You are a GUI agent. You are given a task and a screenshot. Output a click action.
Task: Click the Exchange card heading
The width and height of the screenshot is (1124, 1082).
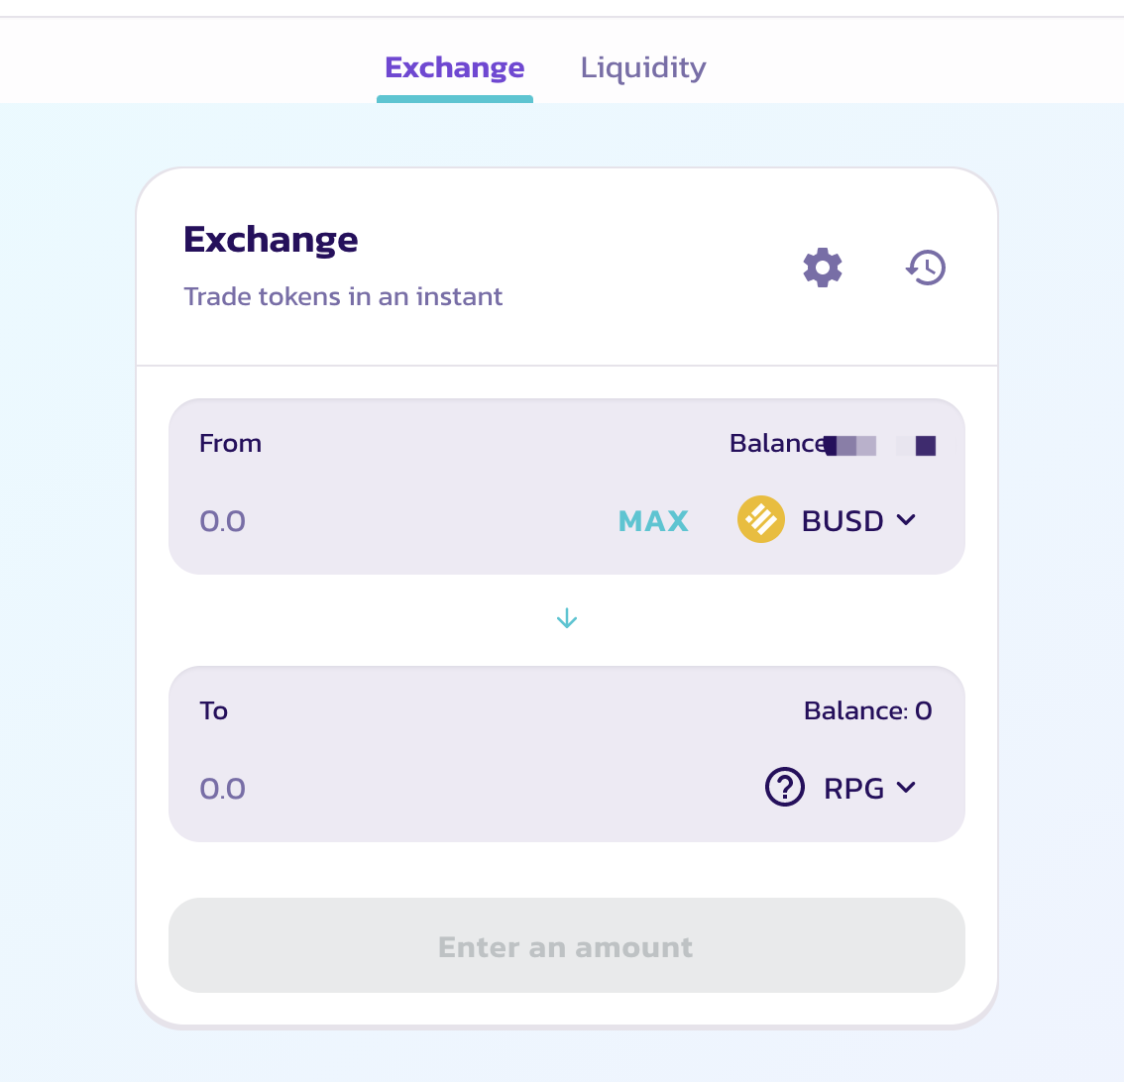271,240
